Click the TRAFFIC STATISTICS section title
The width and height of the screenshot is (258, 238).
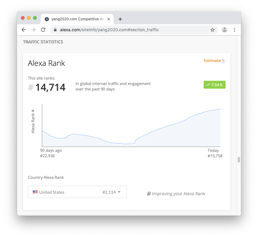[43, 42]
